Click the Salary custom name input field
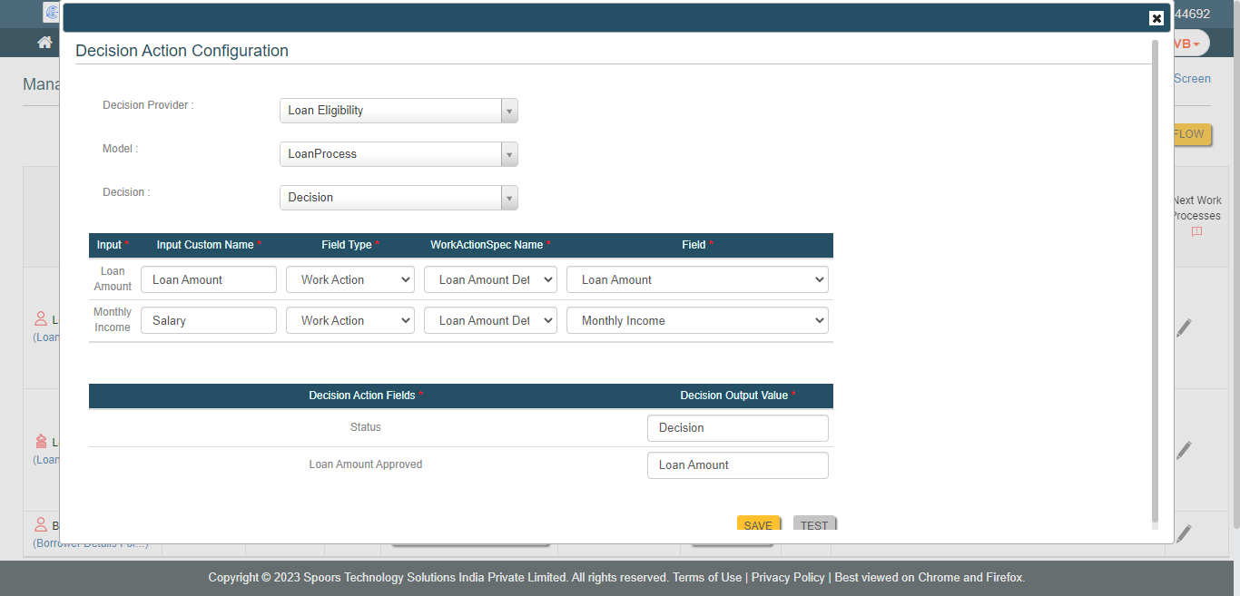This screenshot has width=1240, height=596. [209, 321]
